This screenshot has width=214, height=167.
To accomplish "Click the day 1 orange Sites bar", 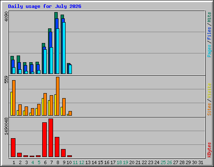I will (x=14, y=98).
